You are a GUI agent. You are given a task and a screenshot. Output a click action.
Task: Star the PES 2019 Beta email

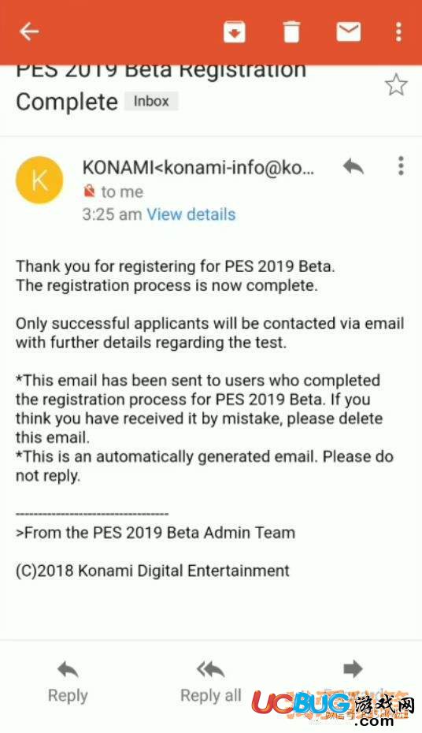(x=396, y=84)
